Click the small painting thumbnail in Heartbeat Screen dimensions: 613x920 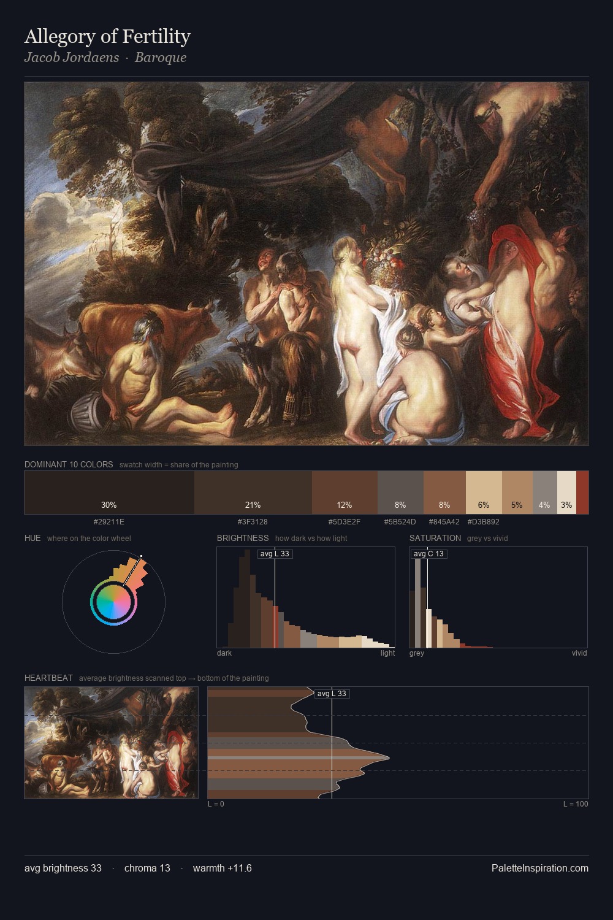point(111,743)
